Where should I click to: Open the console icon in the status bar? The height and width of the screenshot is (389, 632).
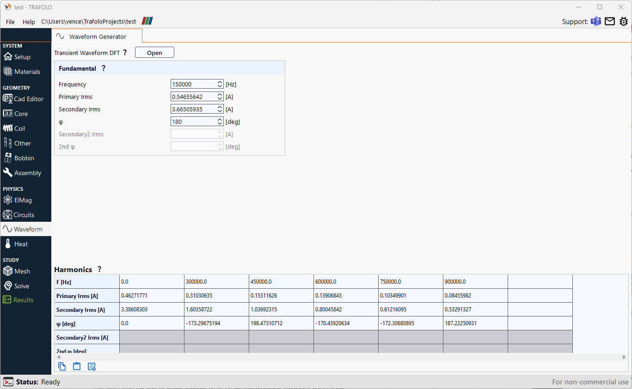(8, 382)
